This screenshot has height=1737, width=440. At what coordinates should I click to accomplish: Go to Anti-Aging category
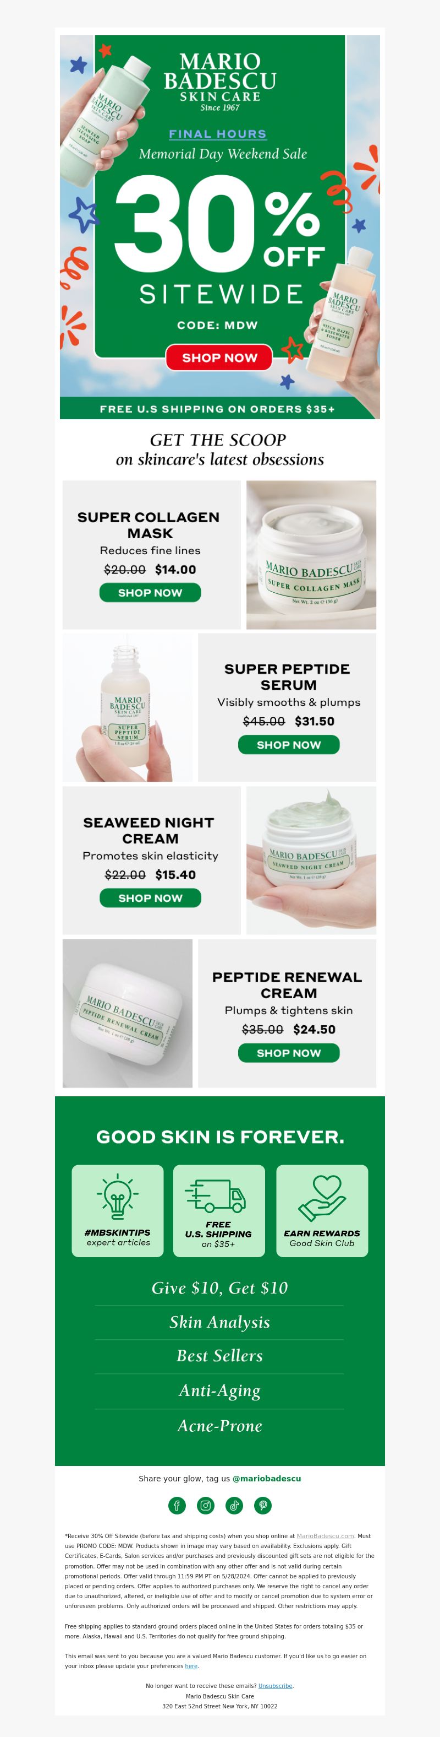click(219, 1390)
